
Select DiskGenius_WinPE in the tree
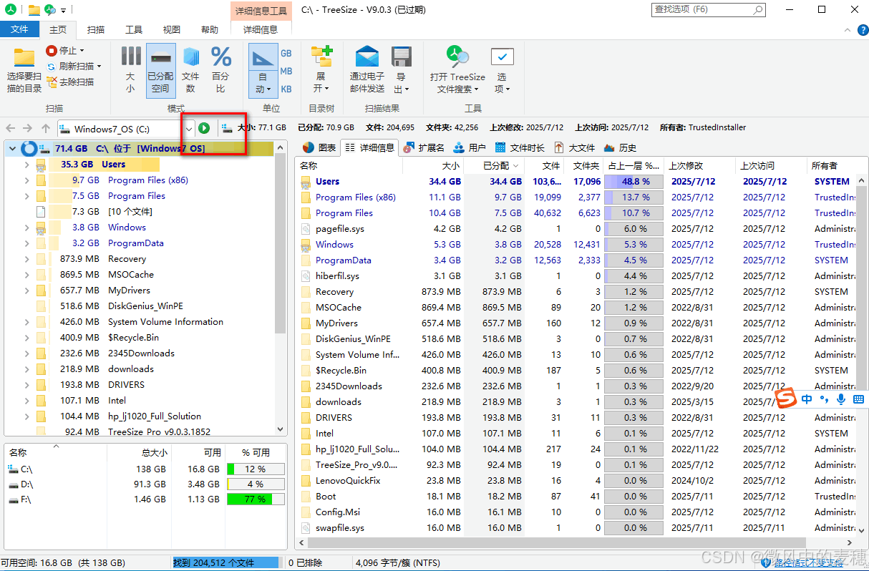tap(145, 306)
